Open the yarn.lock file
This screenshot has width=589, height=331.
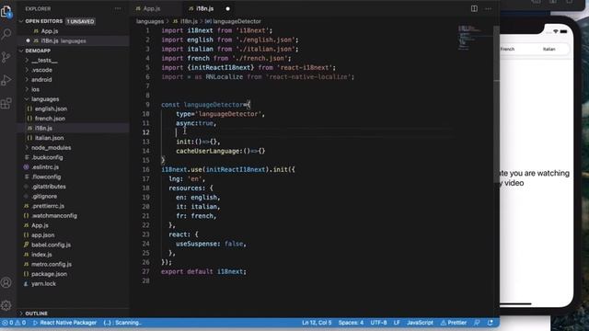pos(43,284)
